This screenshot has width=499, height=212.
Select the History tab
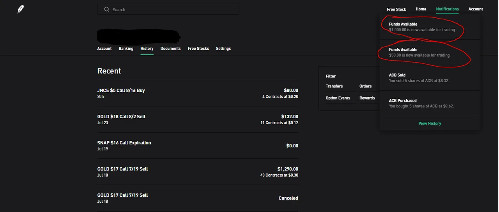coord(147,49)
